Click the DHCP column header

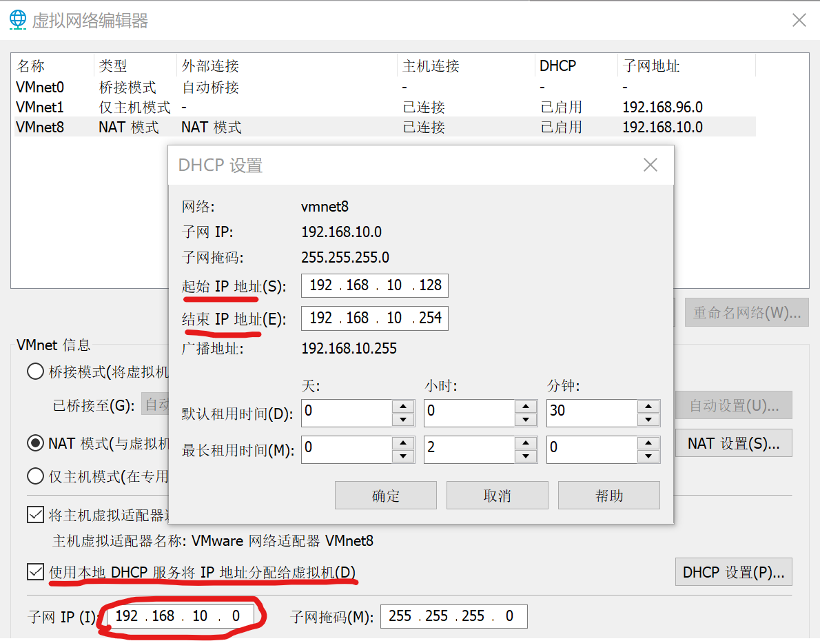[576, 65]
